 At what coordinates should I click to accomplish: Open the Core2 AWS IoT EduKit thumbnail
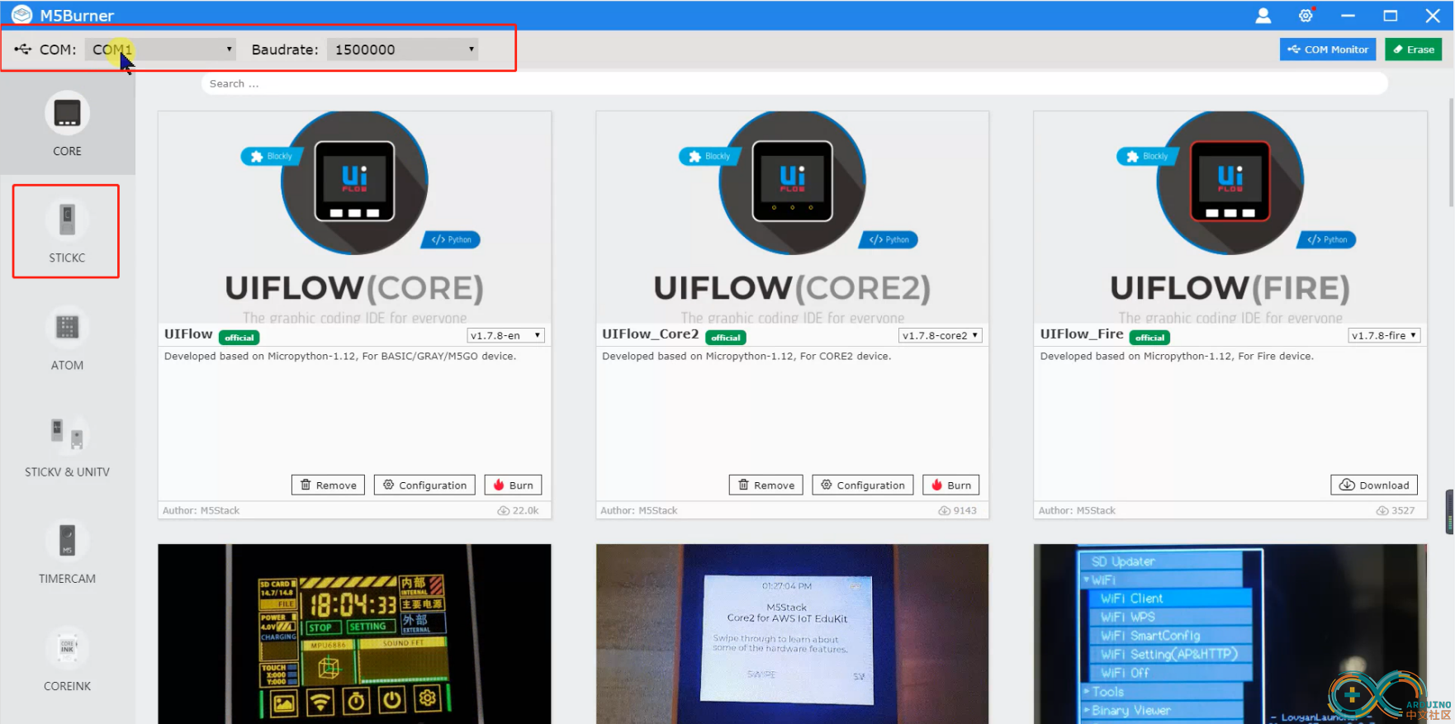792,634
